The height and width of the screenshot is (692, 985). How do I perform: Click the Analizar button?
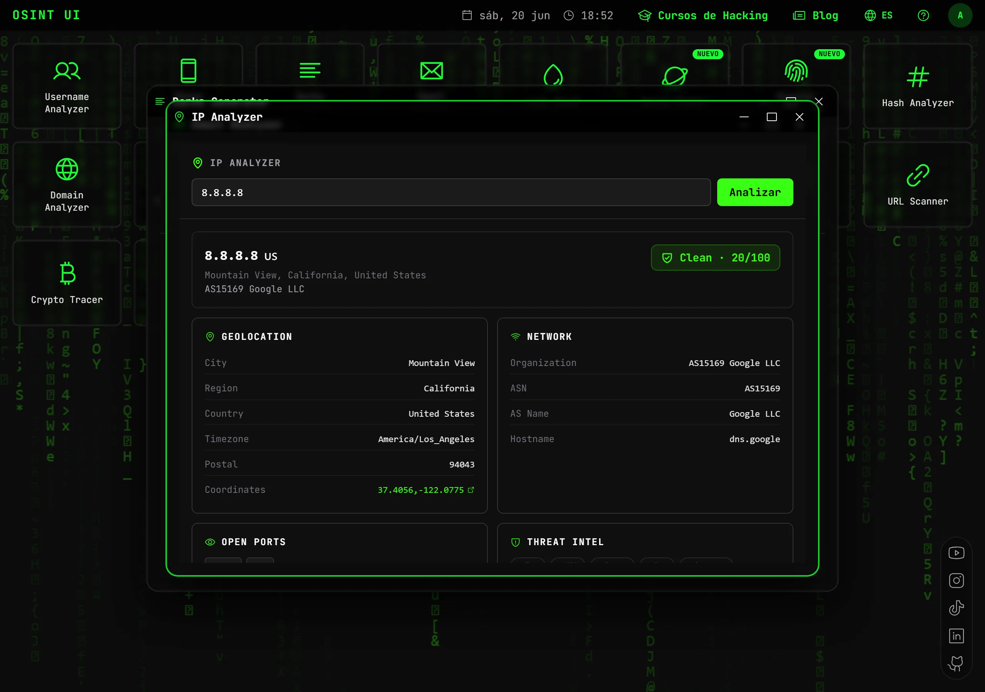pos(755,192)
